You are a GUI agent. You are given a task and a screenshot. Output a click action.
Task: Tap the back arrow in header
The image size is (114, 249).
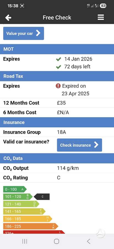click(8, 17)
